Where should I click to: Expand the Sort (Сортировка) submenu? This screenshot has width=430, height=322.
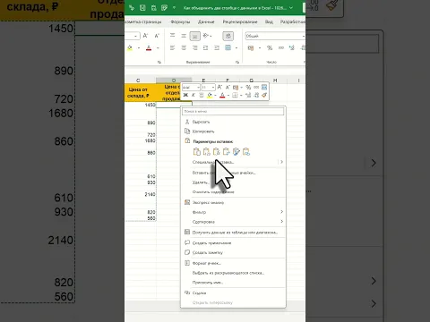click(233, 222)
